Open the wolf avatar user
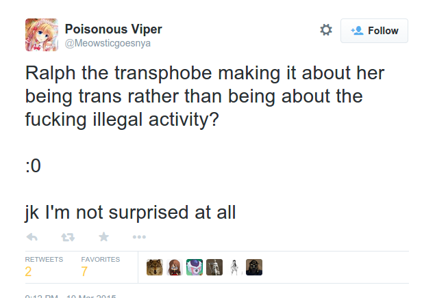This screenshot has width=435, height=298. [x=155, y=267]
